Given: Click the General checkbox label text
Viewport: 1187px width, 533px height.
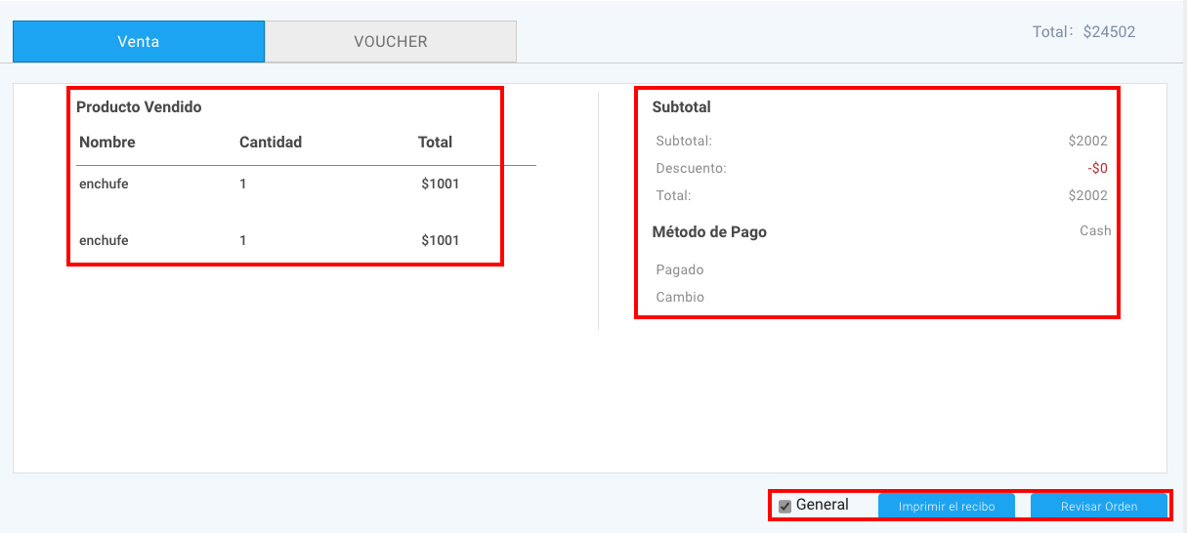Looking at the screenshot, I should 823,505.
